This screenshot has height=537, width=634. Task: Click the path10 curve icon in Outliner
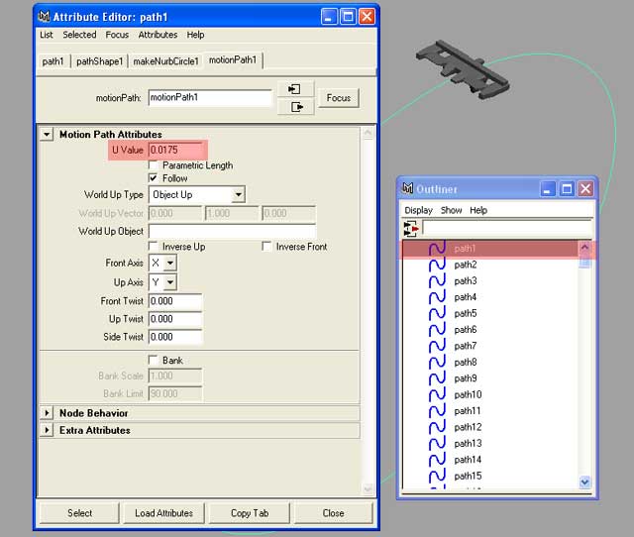pos(437,394)
